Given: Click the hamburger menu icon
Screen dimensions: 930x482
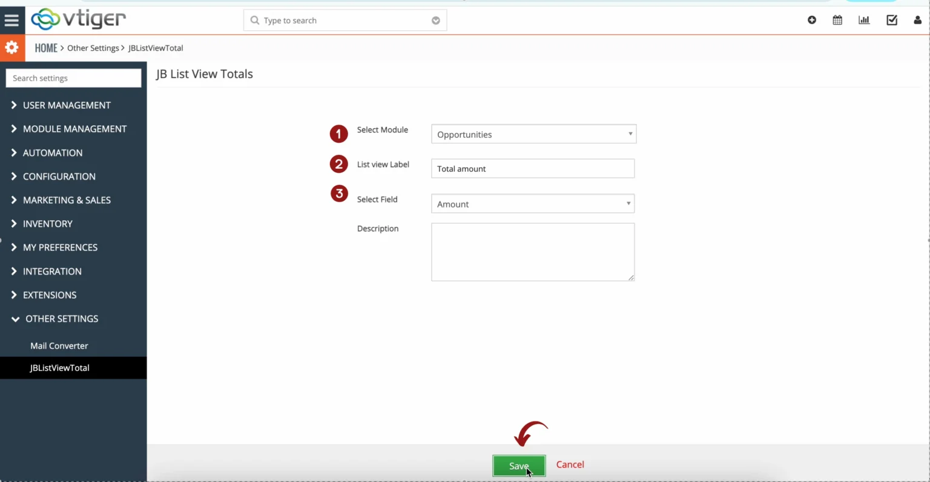Looking at the screenshot, I should (12, 18).
